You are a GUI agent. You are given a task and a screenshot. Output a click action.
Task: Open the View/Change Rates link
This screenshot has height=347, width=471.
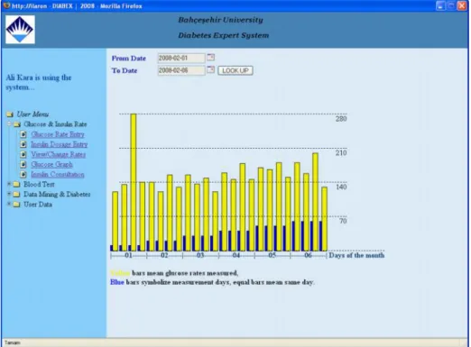(x=59, y=154)
